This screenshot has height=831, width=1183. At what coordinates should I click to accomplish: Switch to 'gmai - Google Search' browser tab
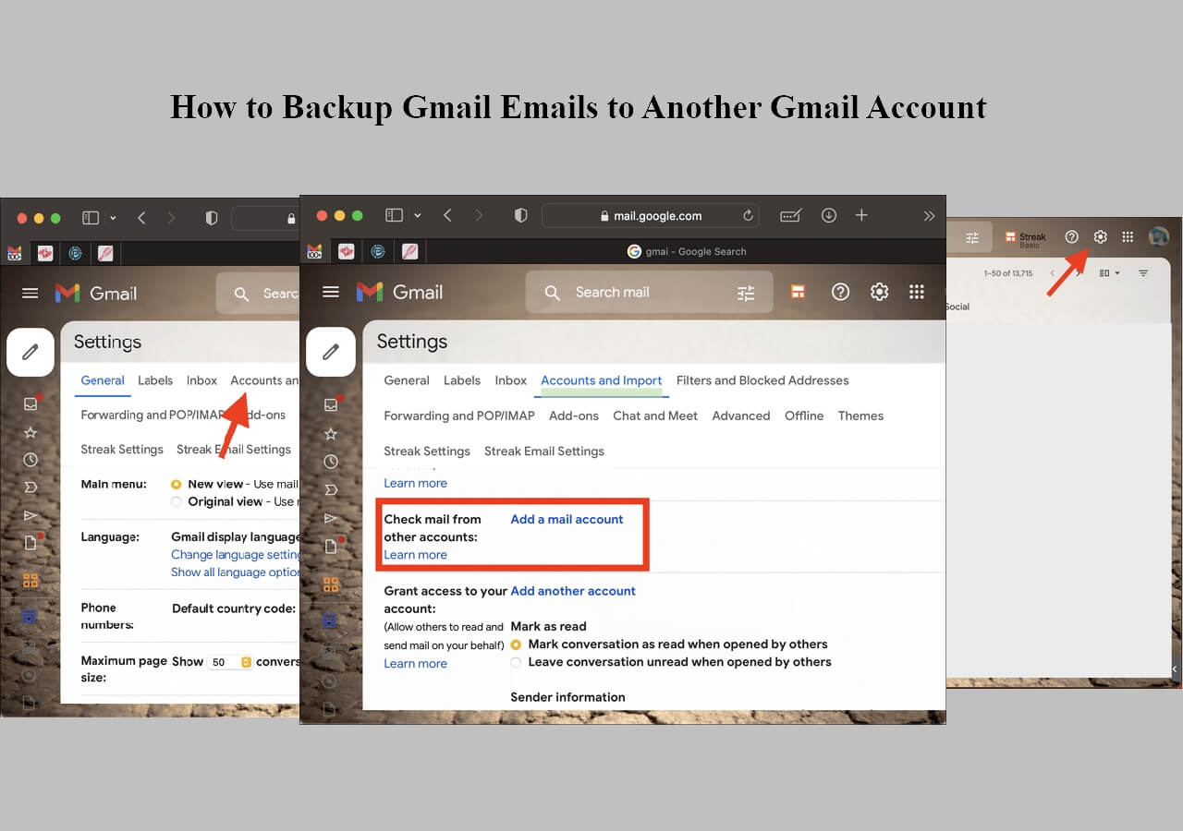tap(687, 251)
